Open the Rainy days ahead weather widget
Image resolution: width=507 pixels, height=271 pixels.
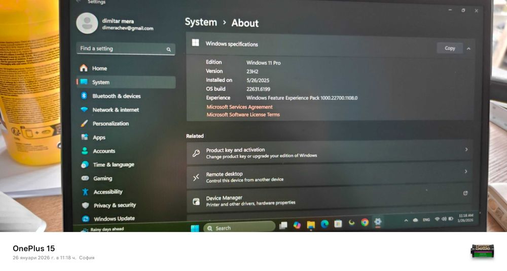(x=103, y=230)
